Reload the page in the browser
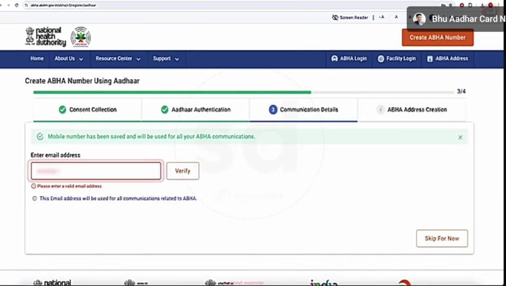This screenshot has height=286, width=506. (x=16, y=5)
